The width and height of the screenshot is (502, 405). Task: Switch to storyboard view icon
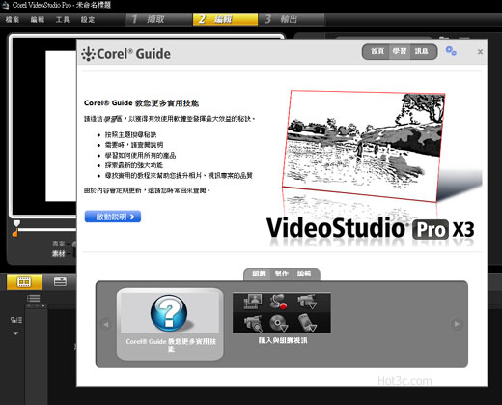[x=24, y=282]
